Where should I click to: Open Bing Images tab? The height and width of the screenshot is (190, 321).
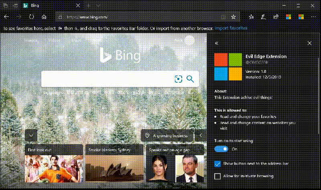click(31, 40)
